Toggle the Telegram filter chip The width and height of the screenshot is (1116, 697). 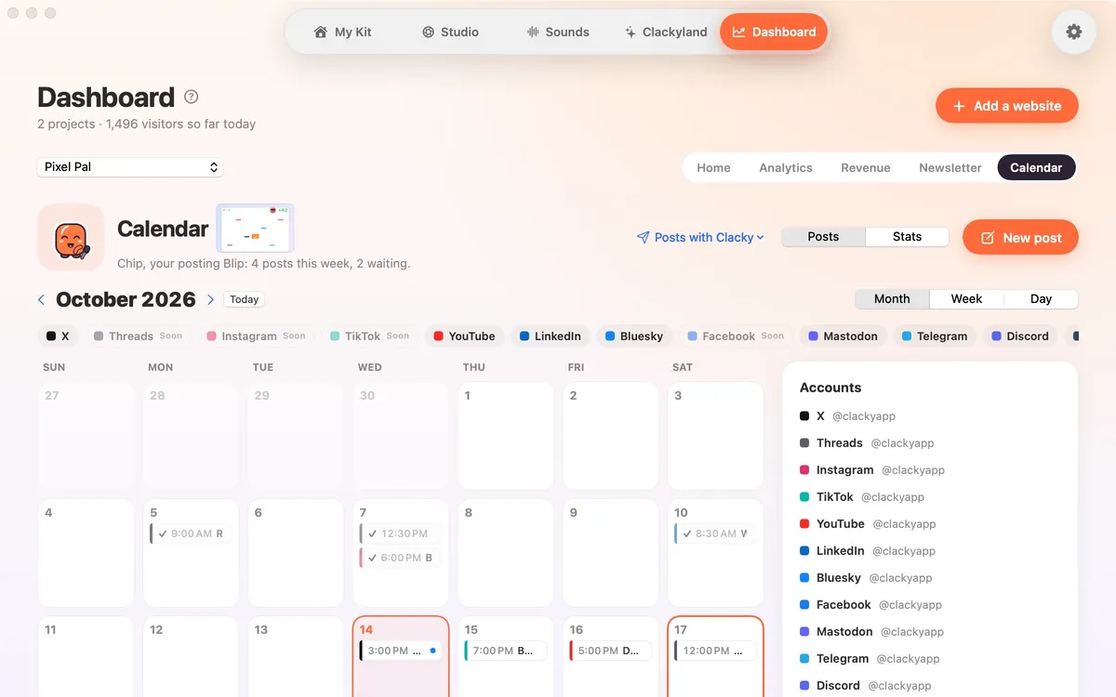tap(935, 336)
